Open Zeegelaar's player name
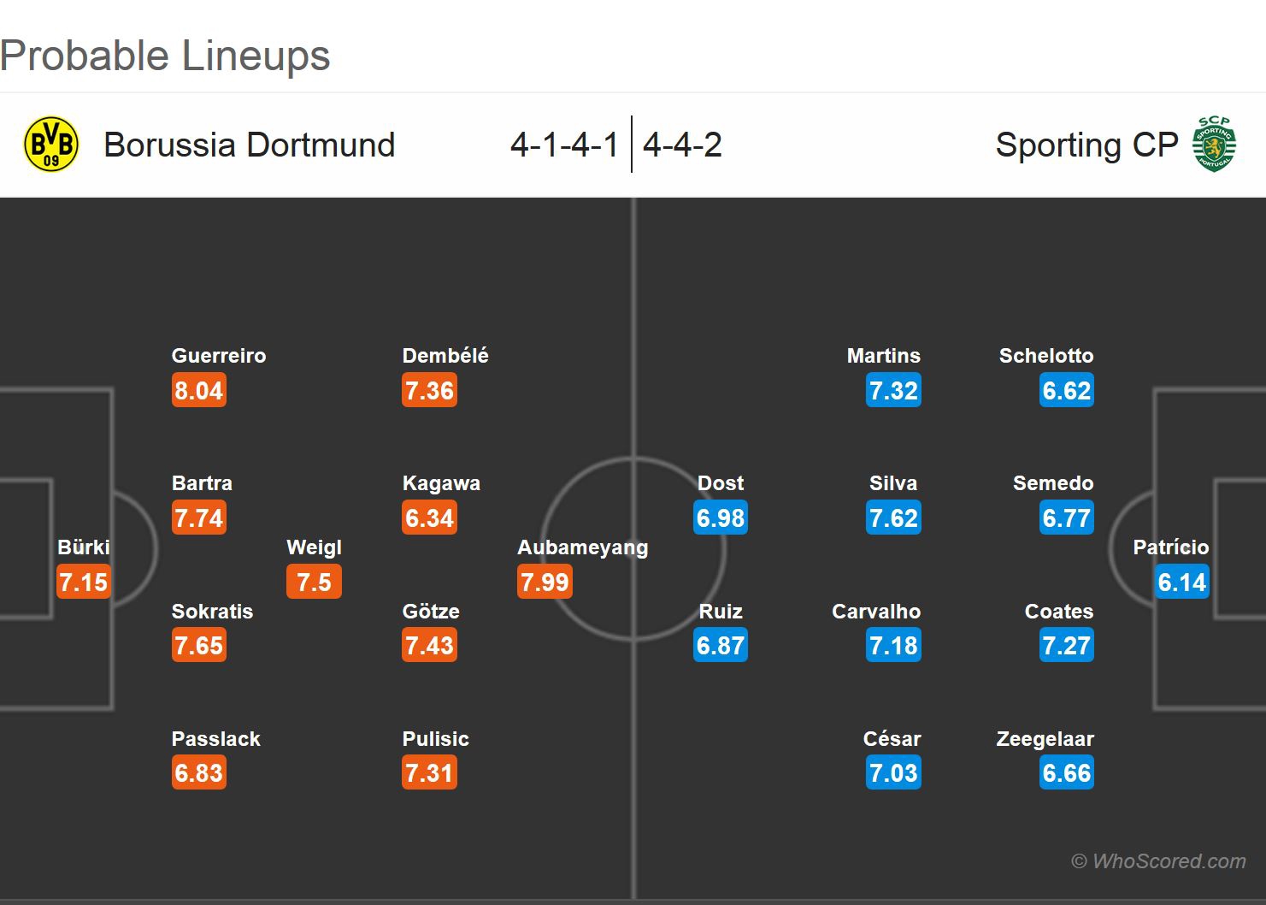This screenshot has height=905, width=1266. click(x=1045, y=739)
